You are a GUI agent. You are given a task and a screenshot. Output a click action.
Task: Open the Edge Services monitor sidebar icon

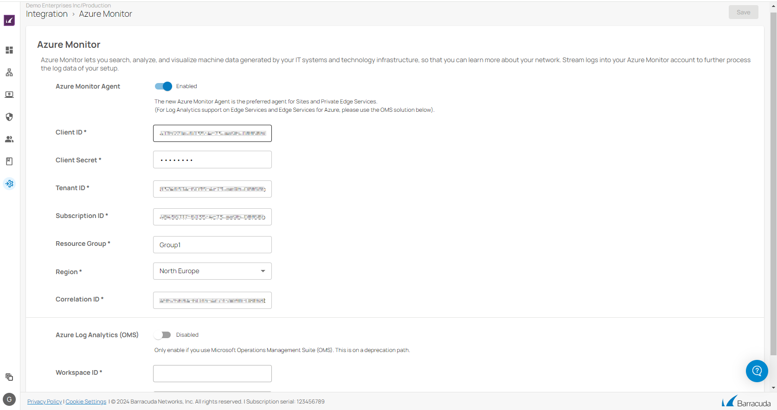9,95
